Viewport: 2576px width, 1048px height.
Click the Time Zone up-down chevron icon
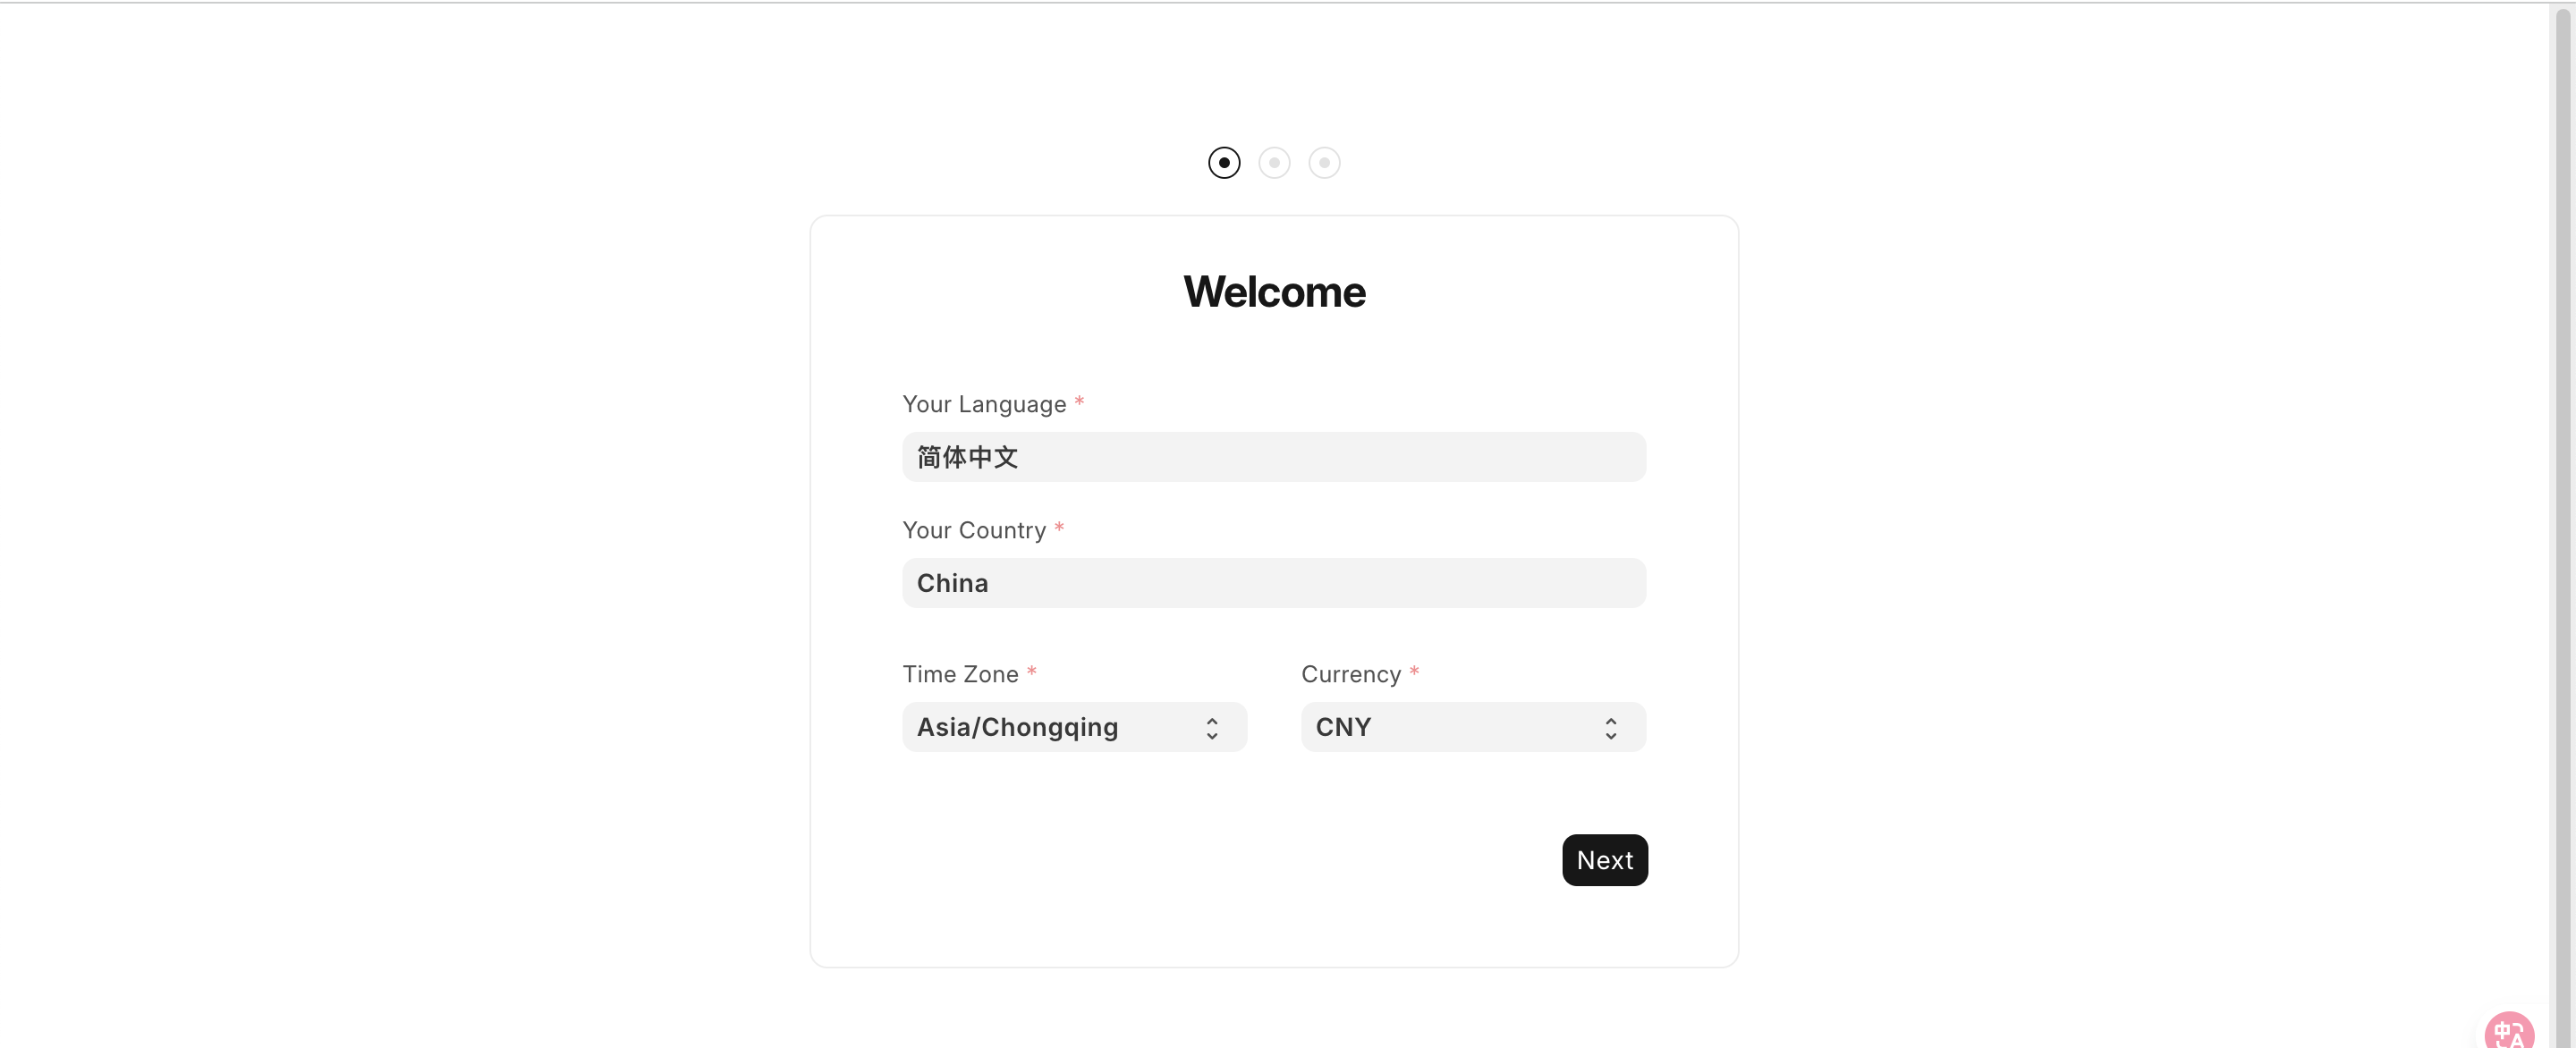[x=1212, y=728]
